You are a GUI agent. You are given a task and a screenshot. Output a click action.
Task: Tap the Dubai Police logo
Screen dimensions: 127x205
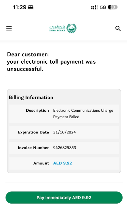[63, 28]
